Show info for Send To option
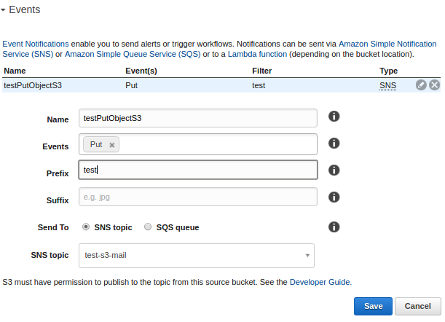 [334, 227]
